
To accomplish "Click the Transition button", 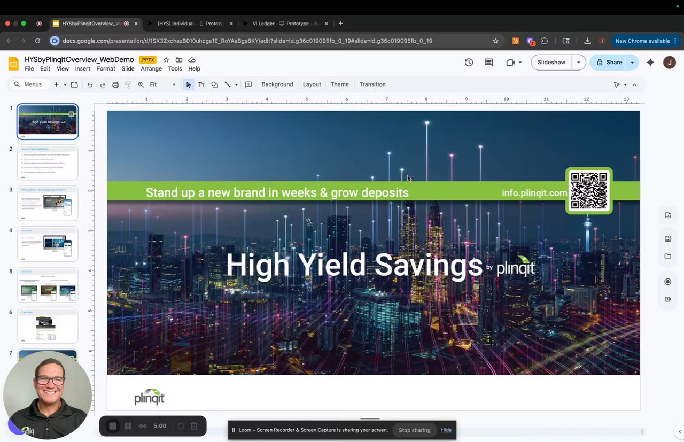I will pos(372,84).
